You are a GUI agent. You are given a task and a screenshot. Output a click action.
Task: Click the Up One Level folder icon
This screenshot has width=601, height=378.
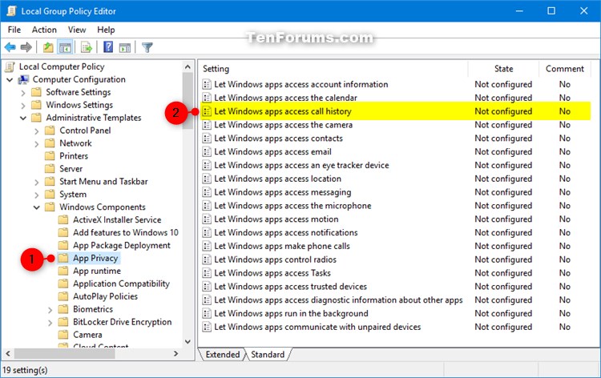(x=48, y=47)
